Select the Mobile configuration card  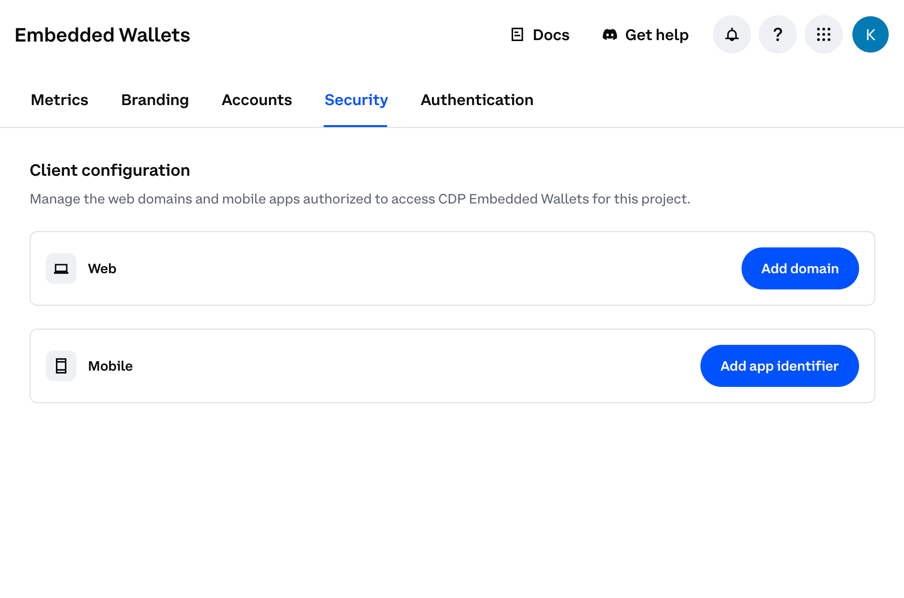coord(382,366)
